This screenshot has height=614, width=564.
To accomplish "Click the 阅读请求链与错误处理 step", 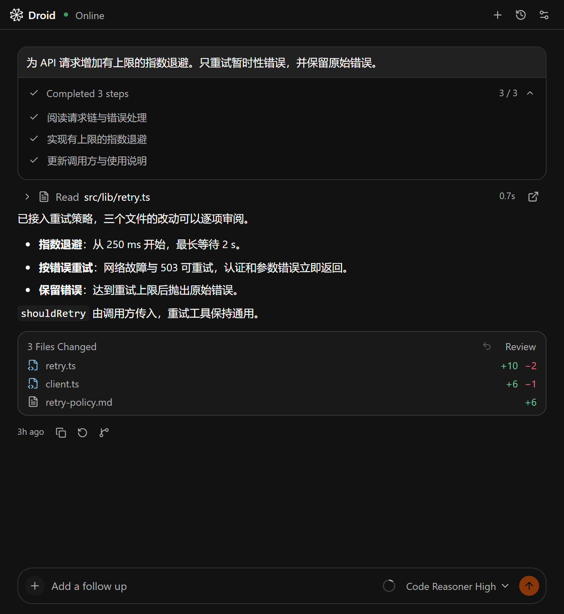I will pyautogui.click(x=97, y=118).
